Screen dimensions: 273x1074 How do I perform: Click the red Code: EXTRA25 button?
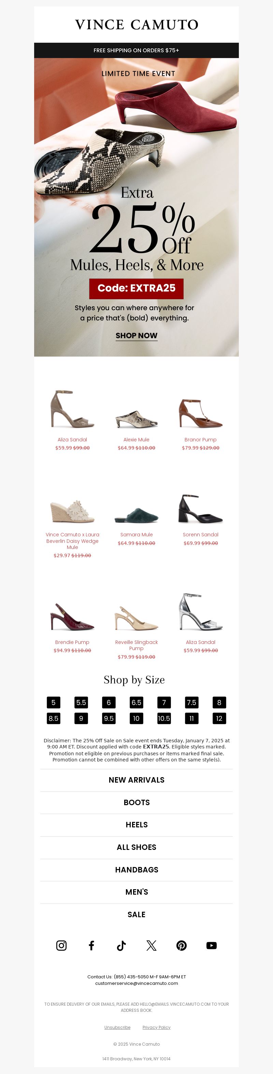136,288
